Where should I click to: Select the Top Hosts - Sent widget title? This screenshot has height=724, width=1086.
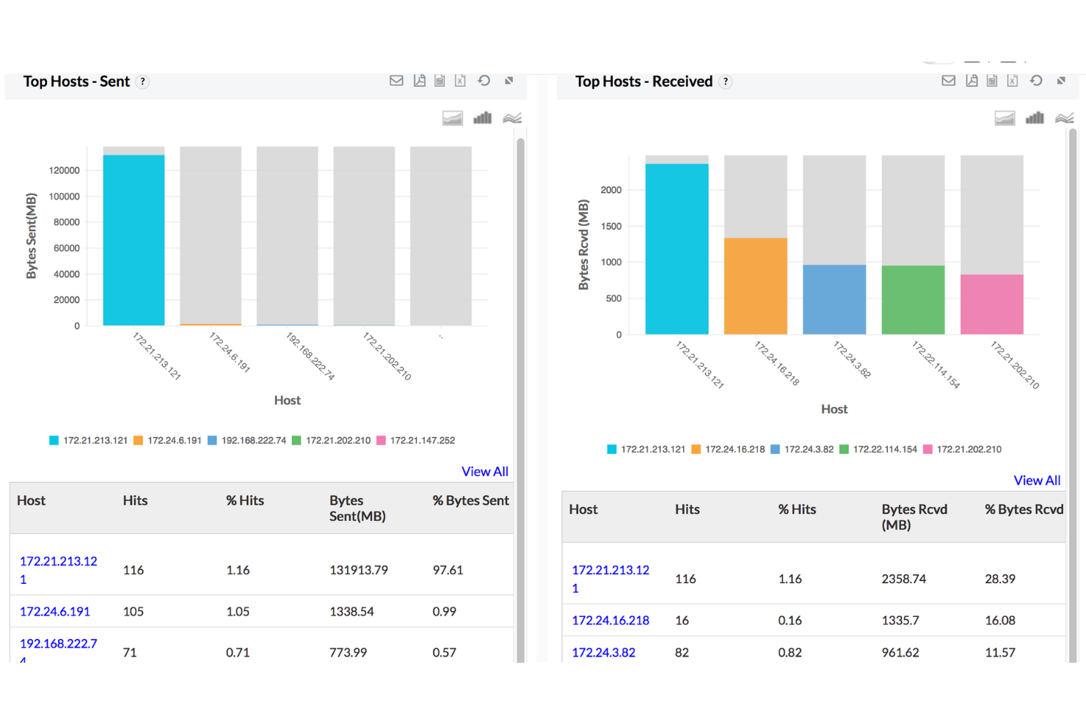(76, 81)
